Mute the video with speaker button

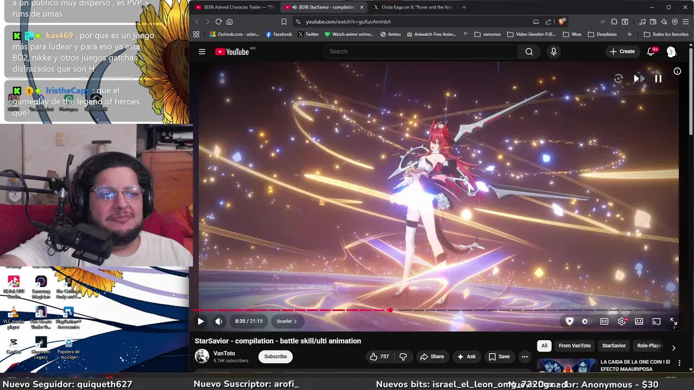219,321
